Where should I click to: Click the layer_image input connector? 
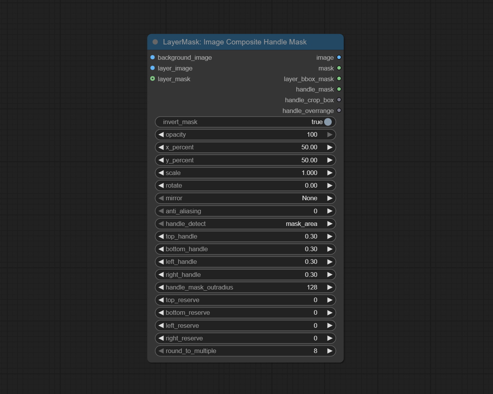(152, 68)
